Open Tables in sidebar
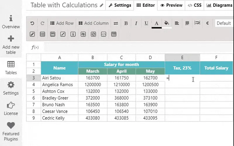The height and width of the screenshot is (146, 234). (x=11, y=68)
